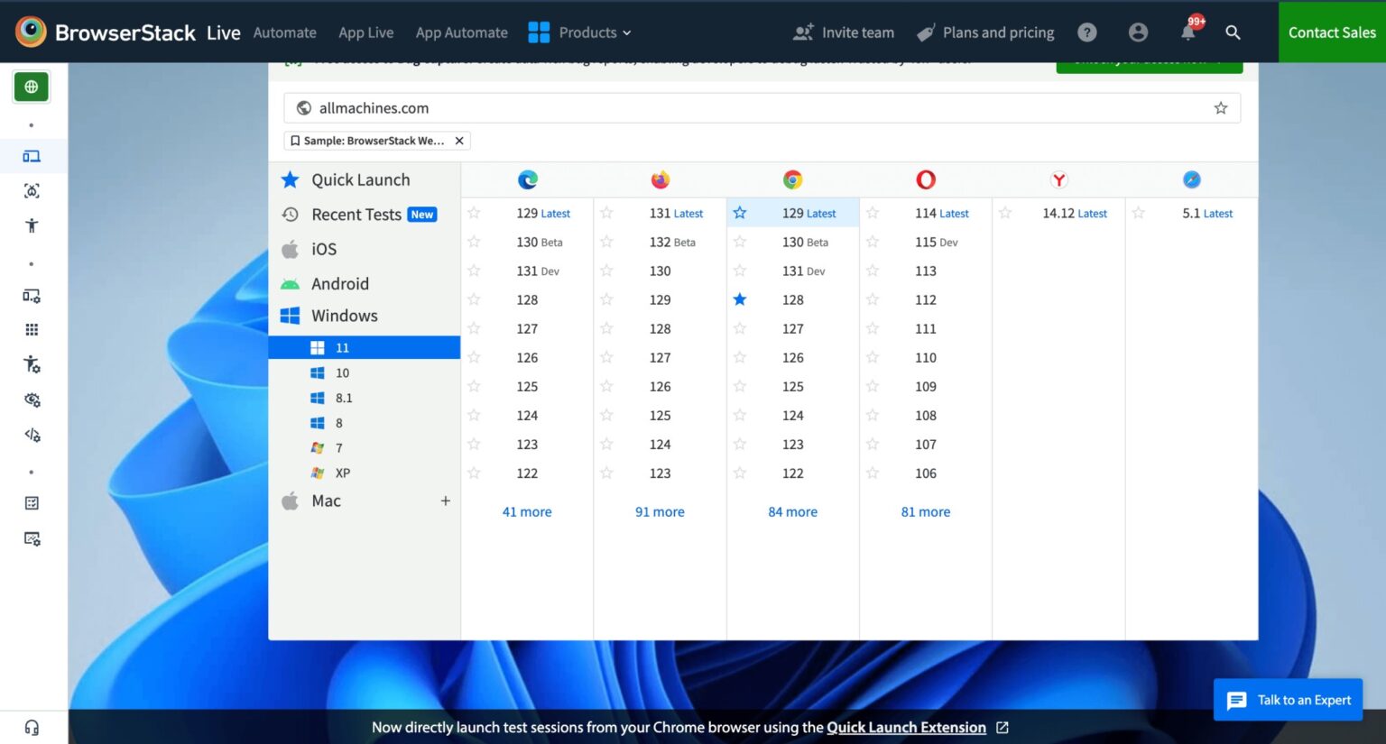1386x744 pixels.
Task: Star Firefox 131 Latest as favorite
Action: (x=606, y=213)
